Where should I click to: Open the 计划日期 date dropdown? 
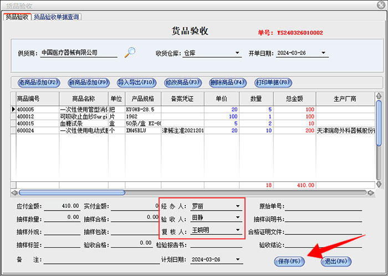pos(238,259)
